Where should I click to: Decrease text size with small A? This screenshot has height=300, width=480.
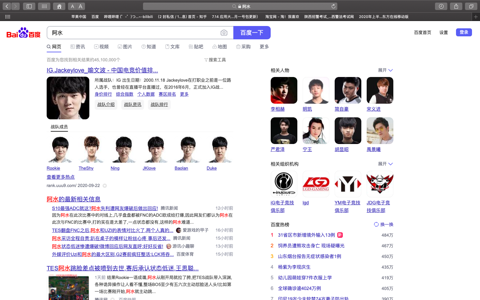pos(72,6)
